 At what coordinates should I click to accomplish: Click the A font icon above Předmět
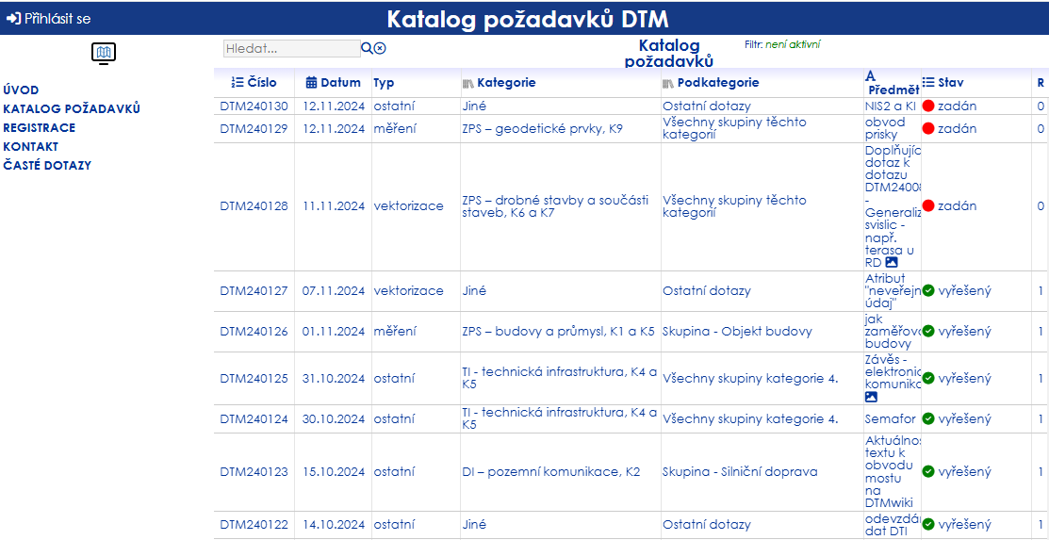[x=871, y=75]
